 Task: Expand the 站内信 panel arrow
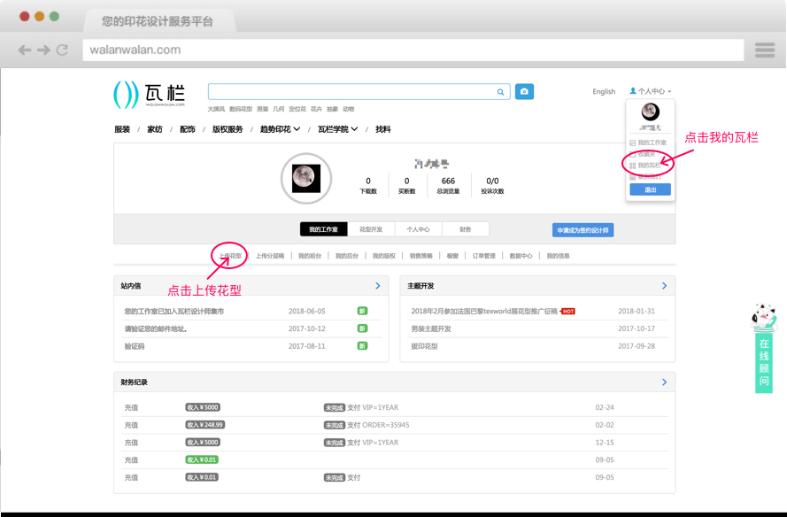pos(377,286)
